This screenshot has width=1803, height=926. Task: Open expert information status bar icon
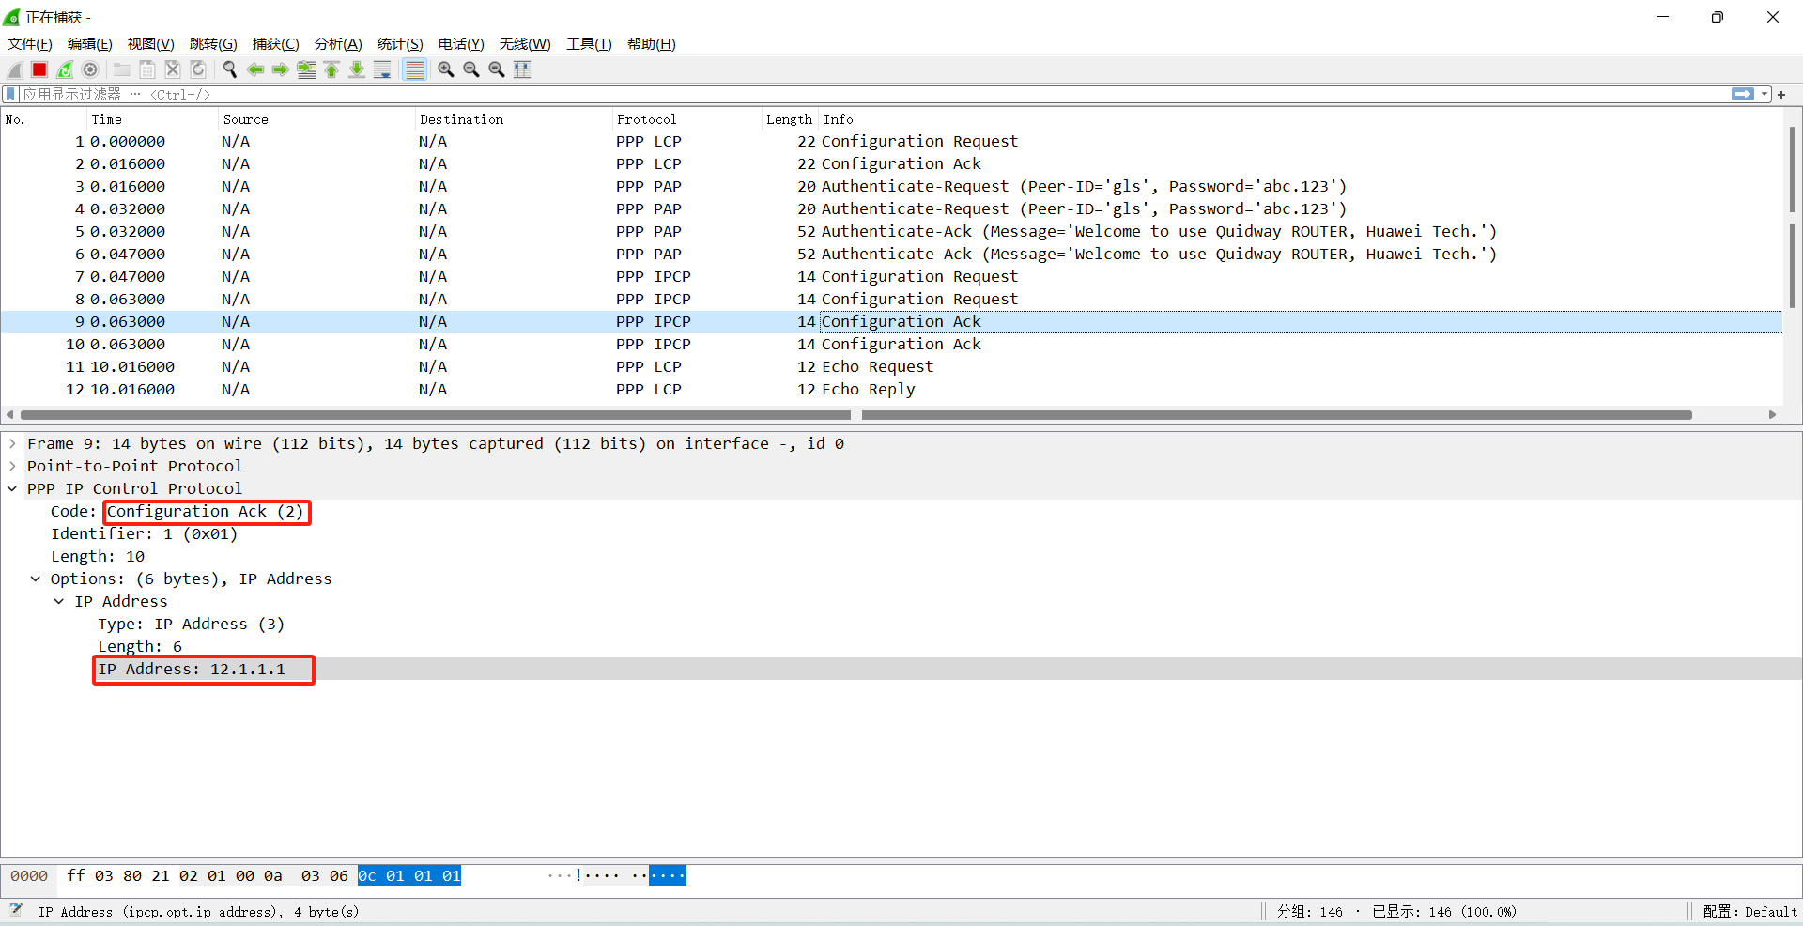tap(16, 911)
